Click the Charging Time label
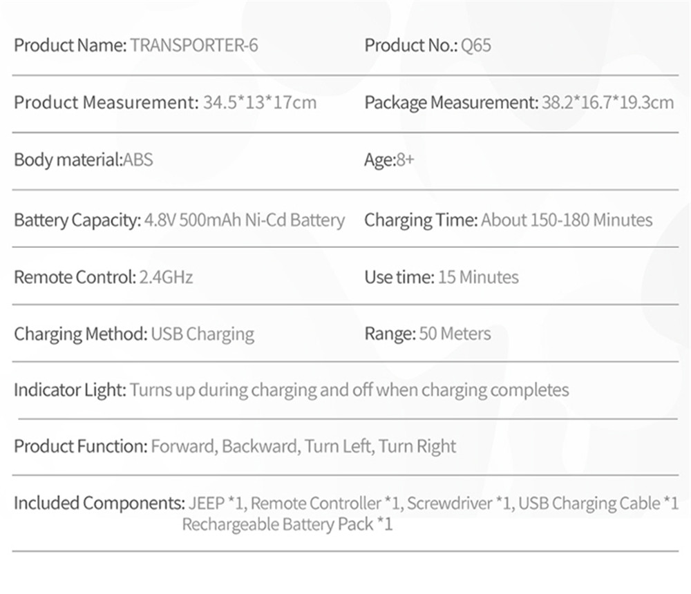Image resolution: width=691 pixels, height=594 pixels. (x=421, y=220)
